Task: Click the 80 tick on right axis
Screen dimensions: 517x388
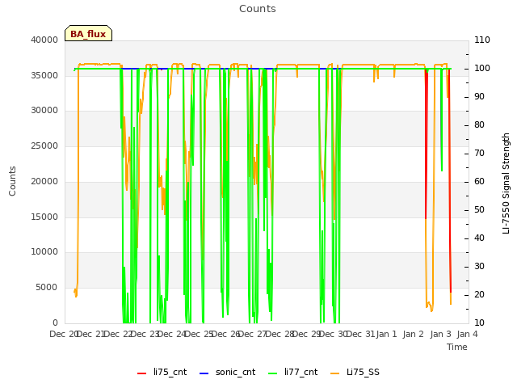Action: coord(479,125)
